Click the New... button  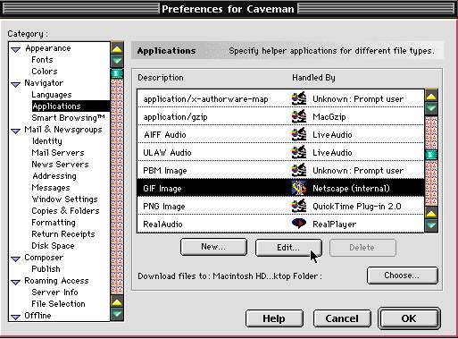(213, 247)
